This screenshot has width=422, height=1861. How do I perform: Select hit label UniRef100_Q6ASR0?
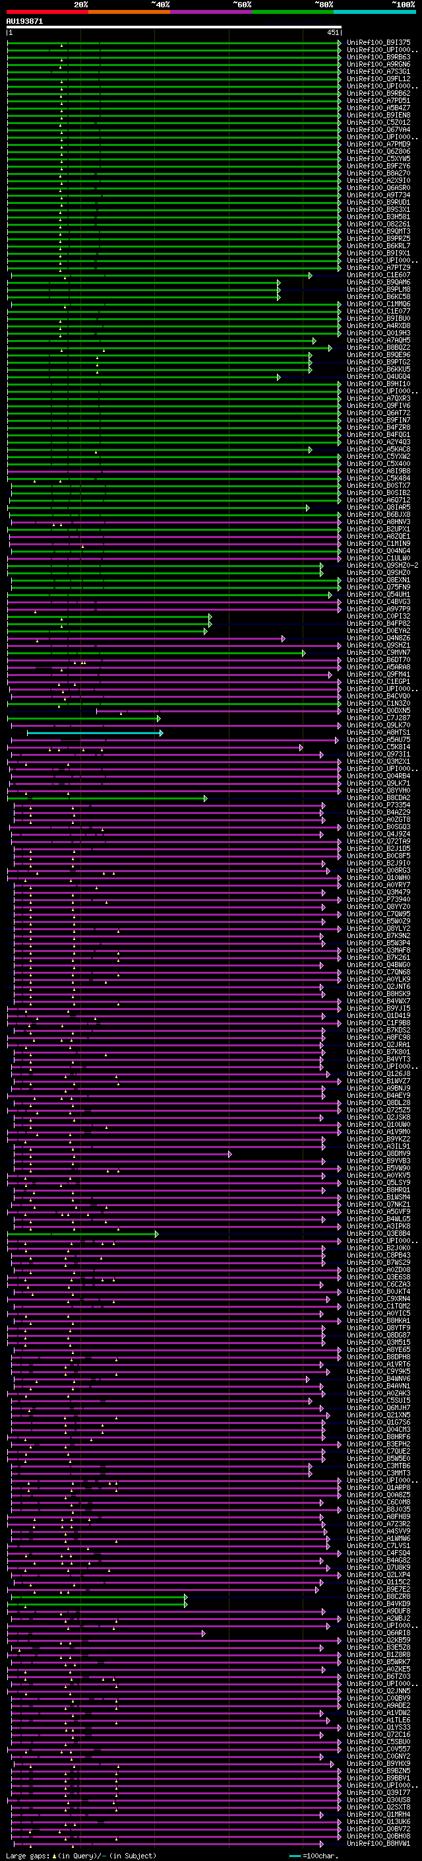tap(378, 188)
